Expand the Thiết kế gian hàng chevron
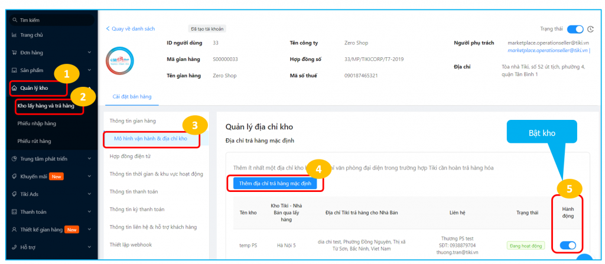The width and height of the screenshot is (605, 264). [x=89, y=229]
